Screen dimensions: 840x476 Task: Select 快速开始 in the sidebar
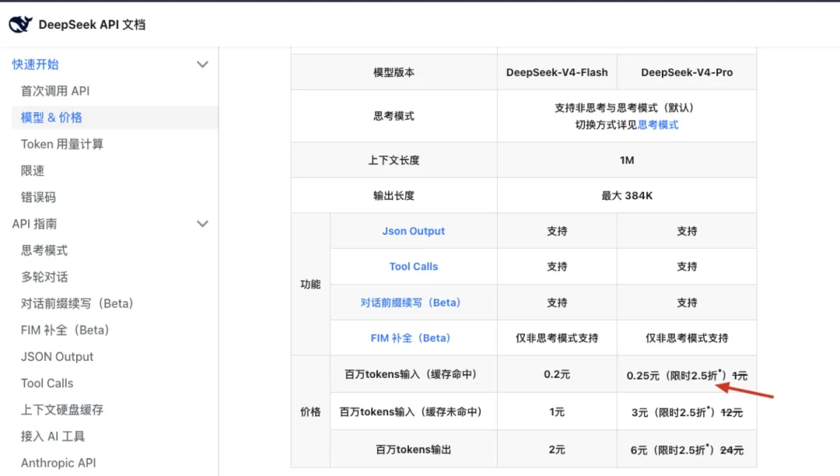35,65
